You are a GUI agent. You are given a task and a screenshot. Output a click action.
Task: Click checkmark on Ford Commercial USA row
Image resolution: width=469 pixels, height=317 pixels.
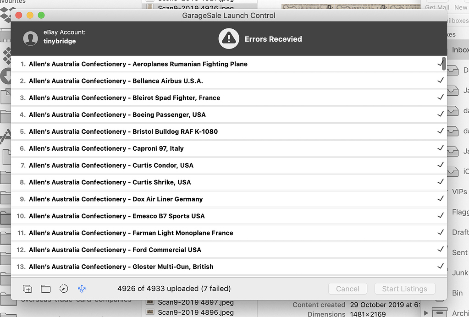(440, 249)
